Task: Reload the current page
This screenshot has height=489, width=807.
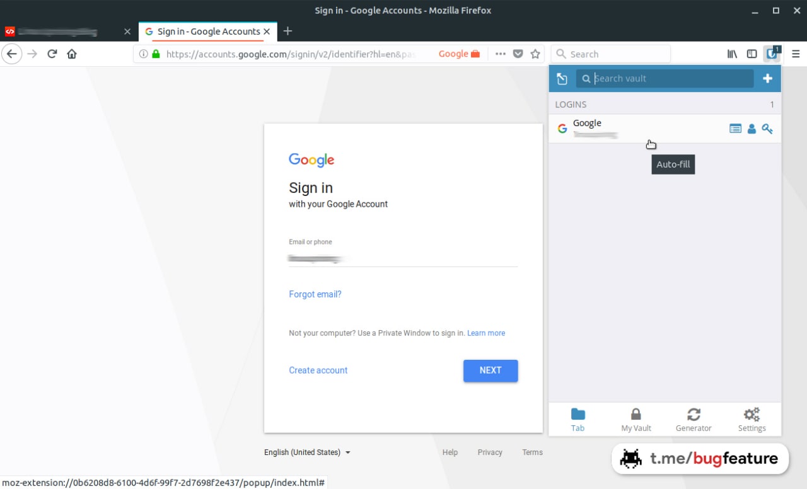Action: click(52, 54)
